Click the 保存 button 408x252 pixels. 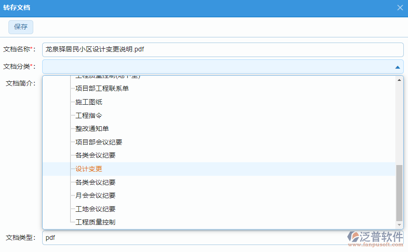click(21, 27)
